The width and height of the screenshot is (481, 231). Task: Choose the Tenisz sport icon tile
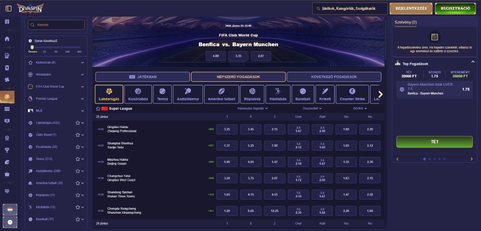(162, 94)
